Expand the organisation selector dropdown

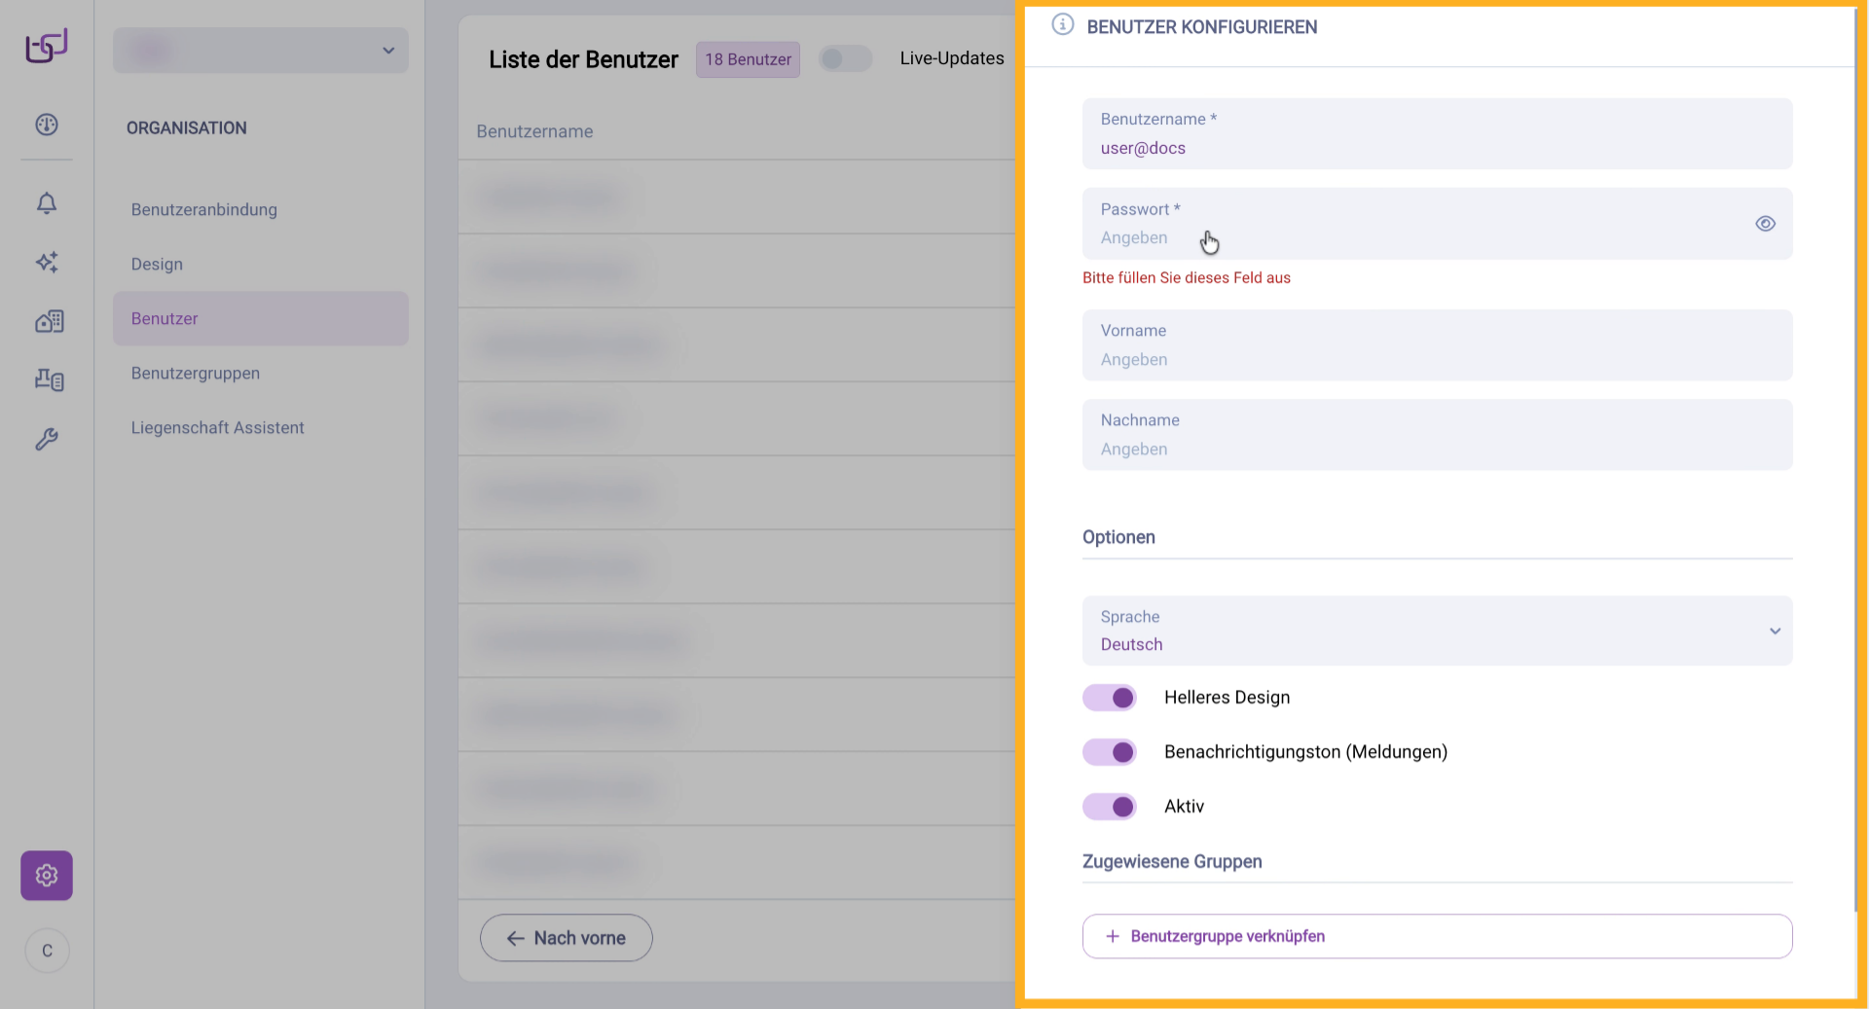click(261, 51)
